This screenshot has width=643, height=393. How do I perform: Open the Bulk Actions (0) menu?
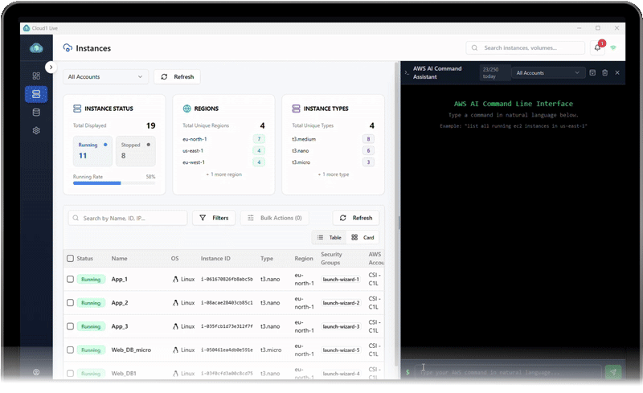275,219
